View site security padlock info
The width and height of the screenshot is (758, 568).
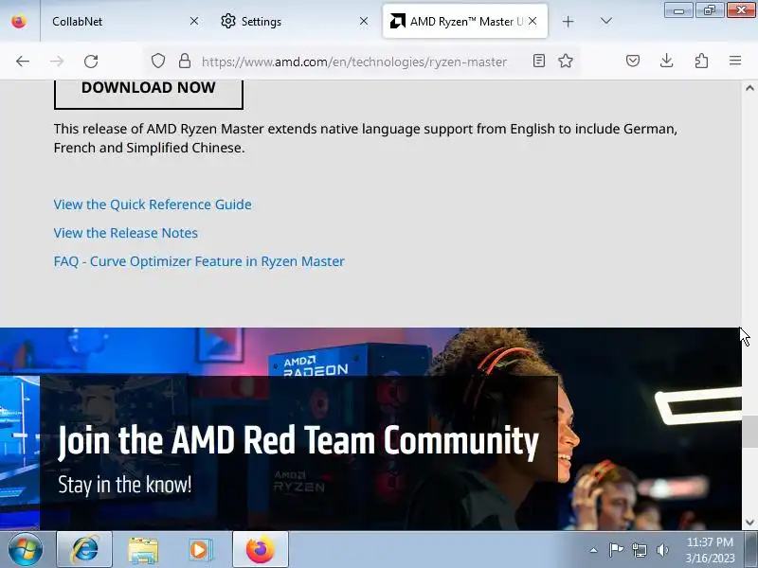coord(184,61)
